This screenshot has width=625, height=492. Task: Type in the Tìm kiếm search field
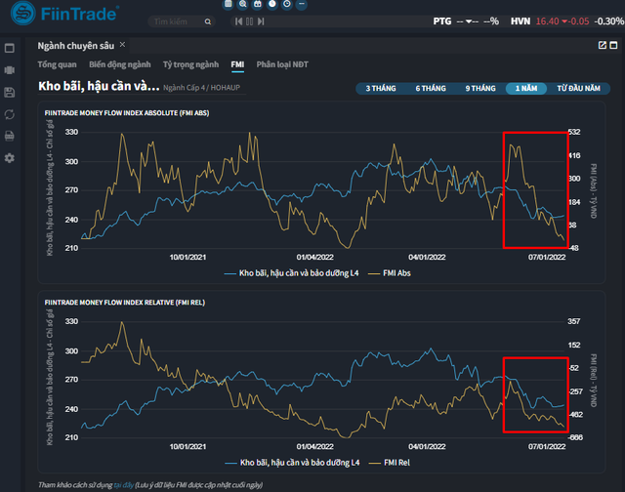click(x=176, y=20)
